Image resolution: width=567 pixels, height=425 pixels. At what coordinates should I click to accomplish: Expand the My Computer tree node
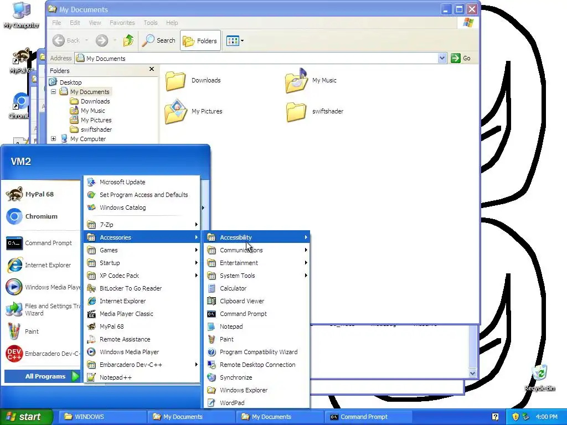(x=54, y=139)
